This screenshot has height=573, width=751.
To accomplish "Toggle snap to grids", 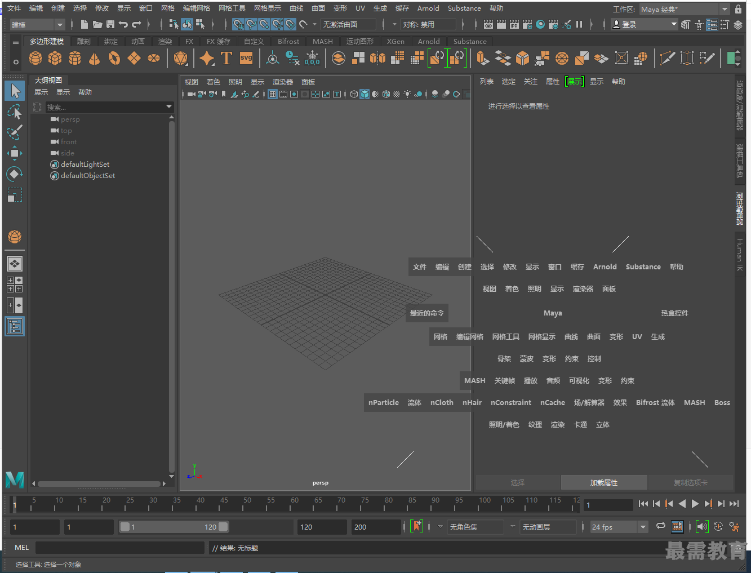I will click(238, 24).
